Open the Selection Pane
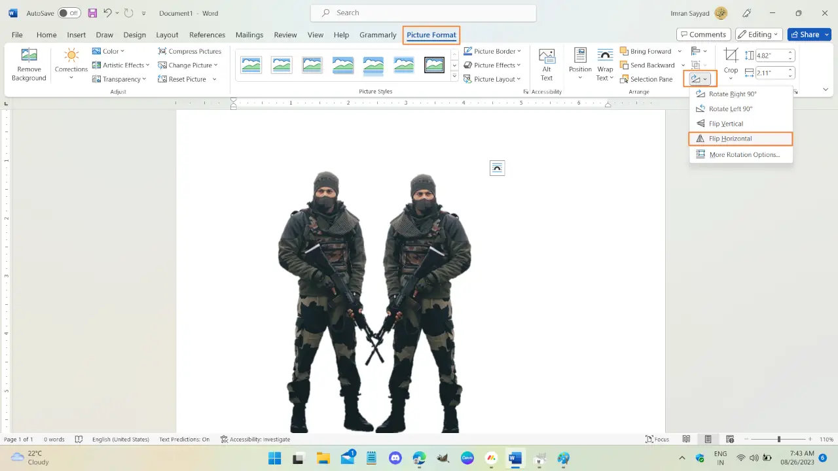The image size is (838, 471). pyautogui.click(x=646, y=79)
